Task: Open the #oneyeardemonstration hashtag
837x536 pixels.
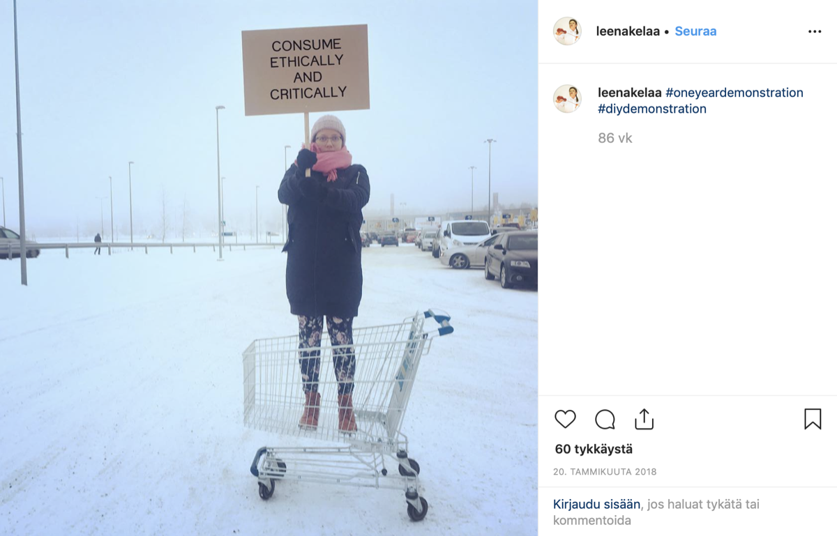Action: click(x=734, y=93)
